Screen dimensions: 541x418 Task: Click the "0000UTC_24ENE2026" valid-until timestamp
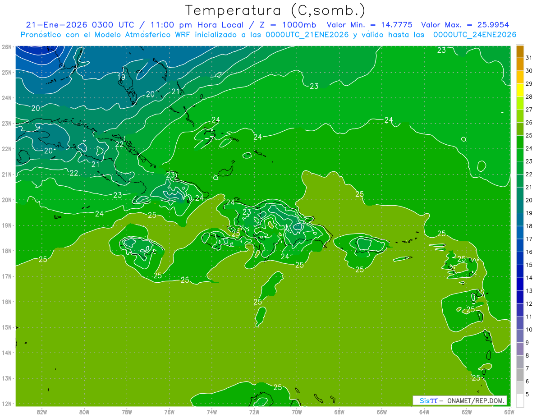(x=475, y=35)
